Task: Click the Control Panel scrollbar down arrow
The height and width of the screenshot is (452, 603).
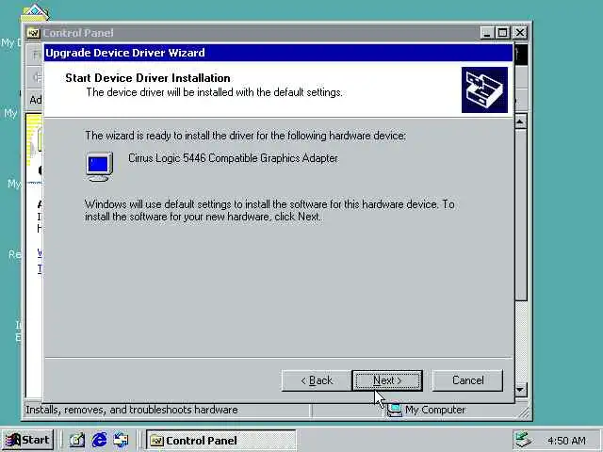Action: [520, 390]
